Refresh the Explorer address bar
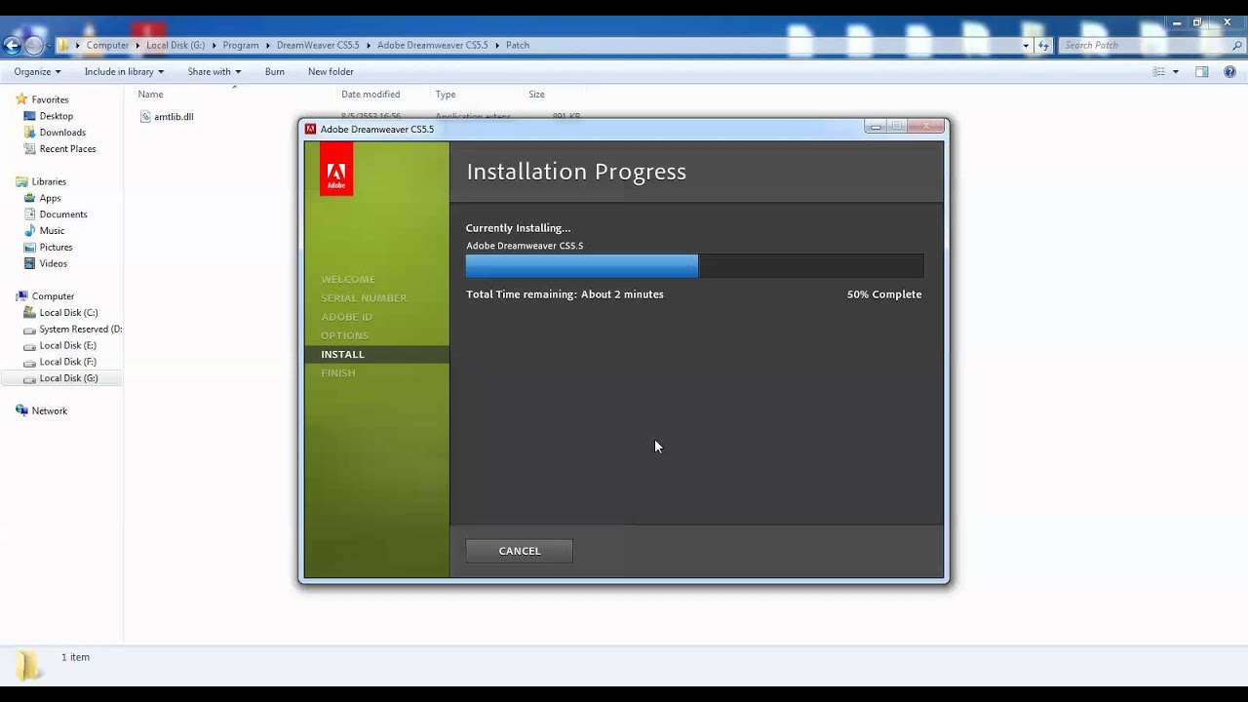Screen dimensions: 1248x702 tap(1044, 45)
